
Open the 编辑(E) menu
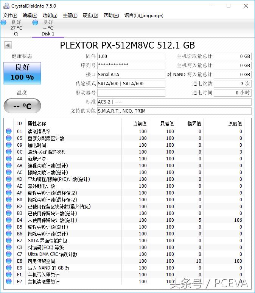coord(30,16)
